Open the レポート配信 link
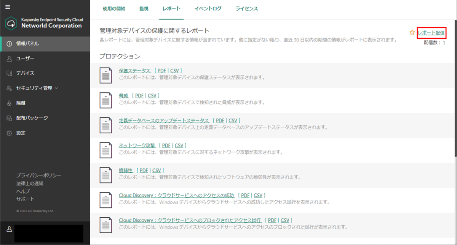Viewport: 457px width, 245px height. tap(432, 33)
